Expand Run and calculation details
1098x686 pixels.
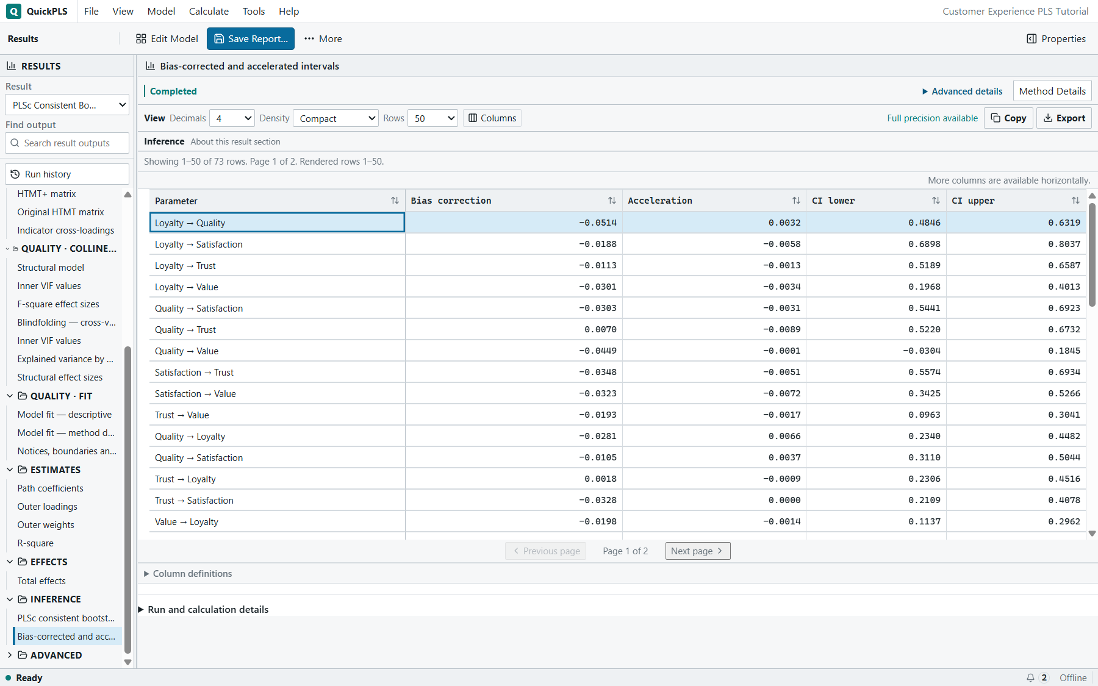203,610
